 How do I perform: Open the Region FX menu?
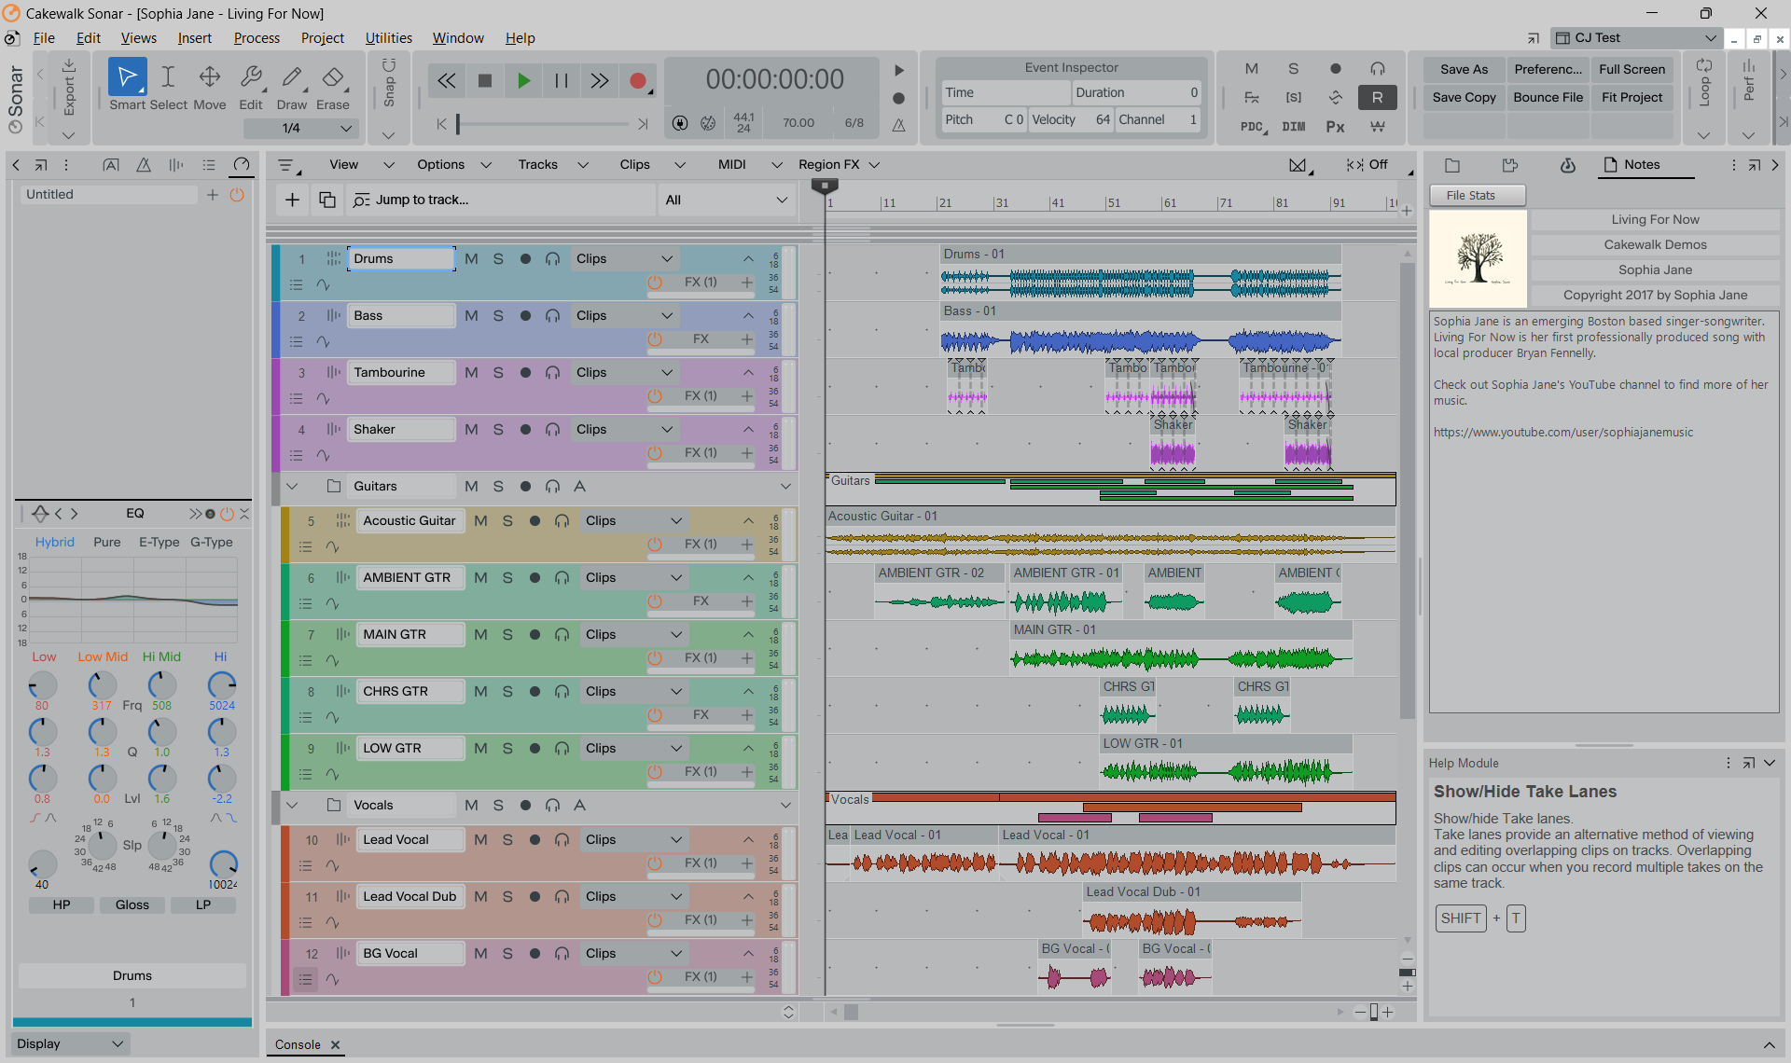839,165
